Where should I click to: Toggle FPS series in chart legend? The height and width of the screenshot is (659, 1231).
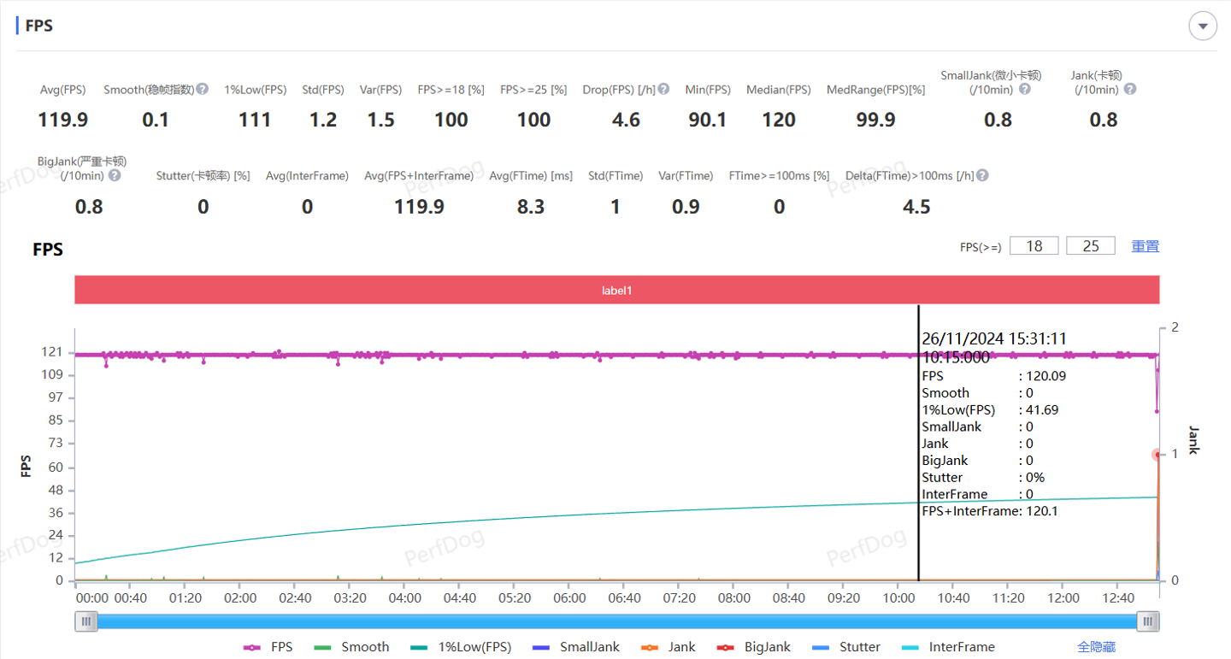coord(268,647)
